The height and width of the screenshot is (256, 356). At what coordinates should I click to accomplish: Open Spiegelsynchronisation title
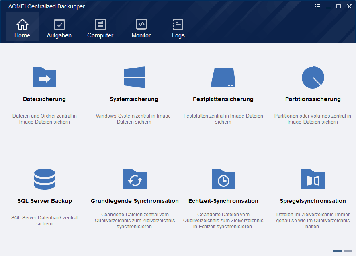(313, 201)
